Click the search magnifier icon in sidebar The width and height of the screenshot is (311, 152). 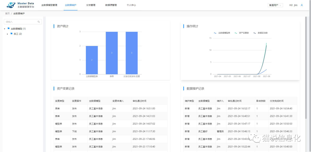[x=39, y=22]
